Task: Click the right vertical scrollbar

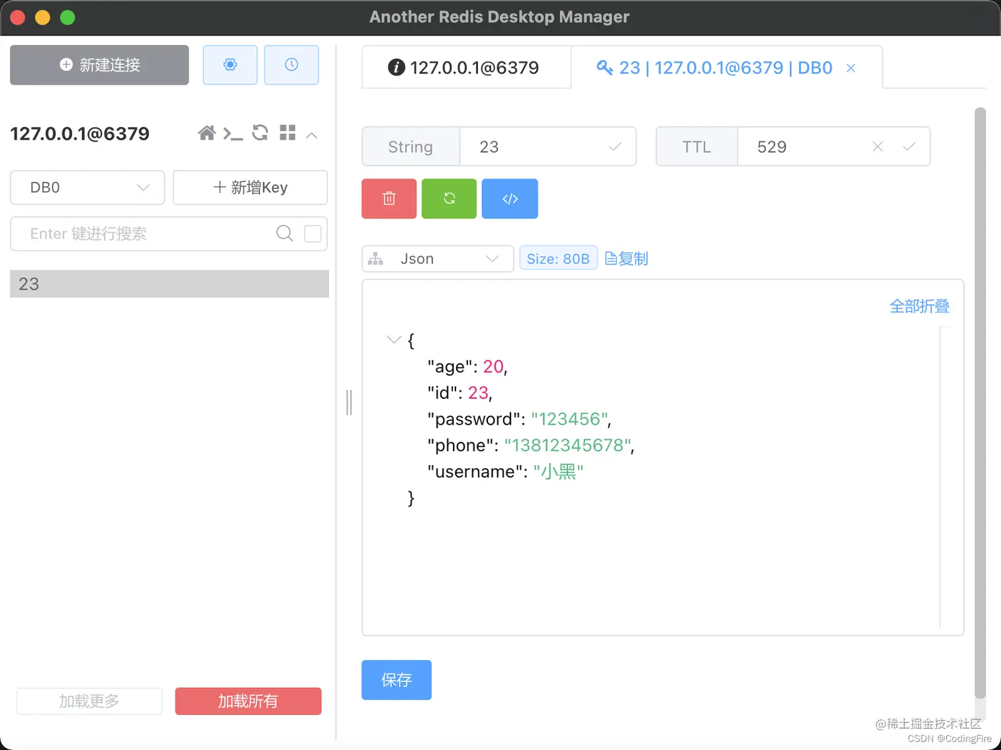Action: pos(980,402)
